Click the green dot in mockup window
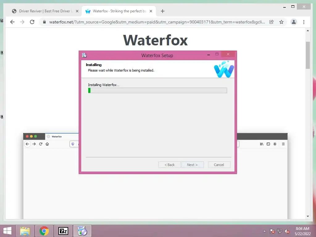 coord(35,136)
